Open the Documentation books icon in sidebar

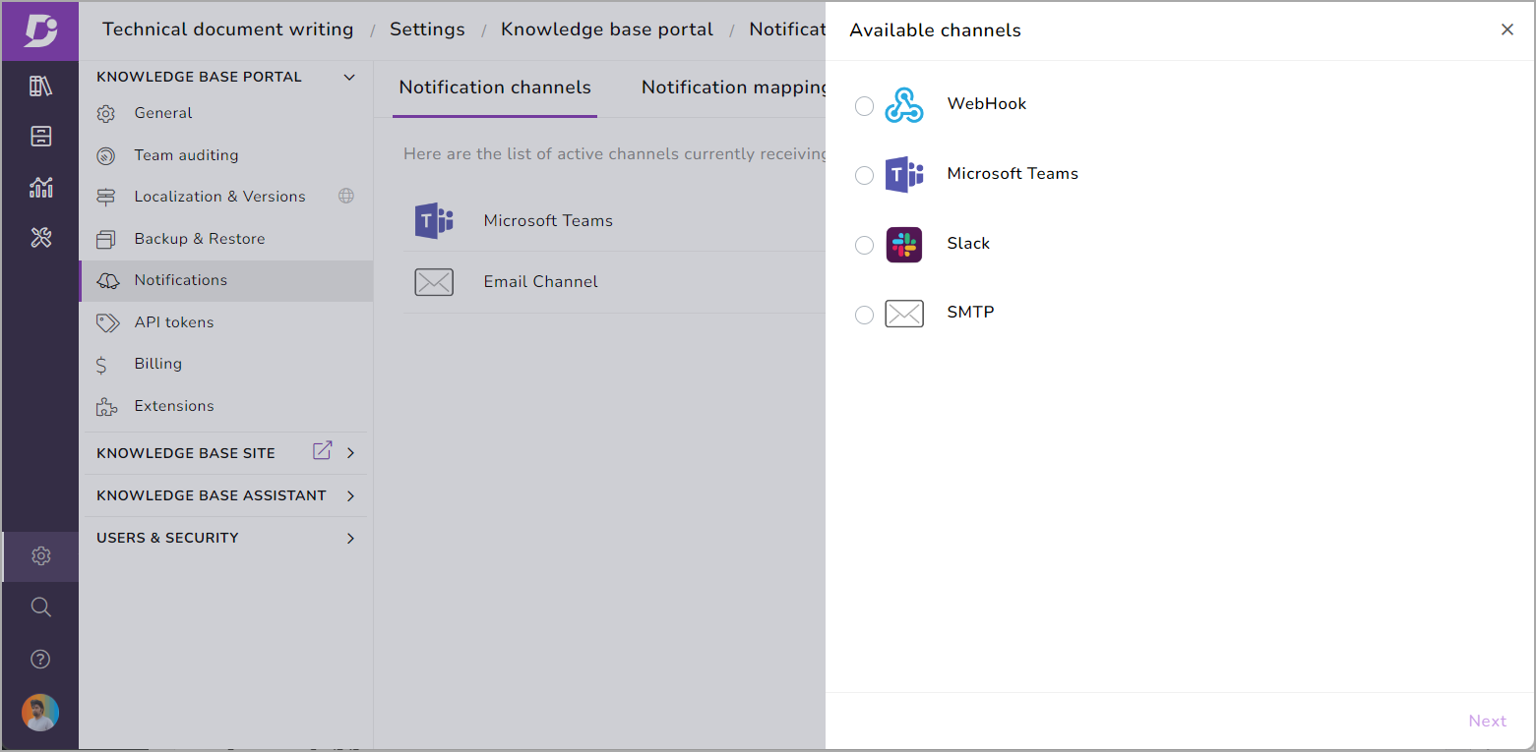click(40, 87)
